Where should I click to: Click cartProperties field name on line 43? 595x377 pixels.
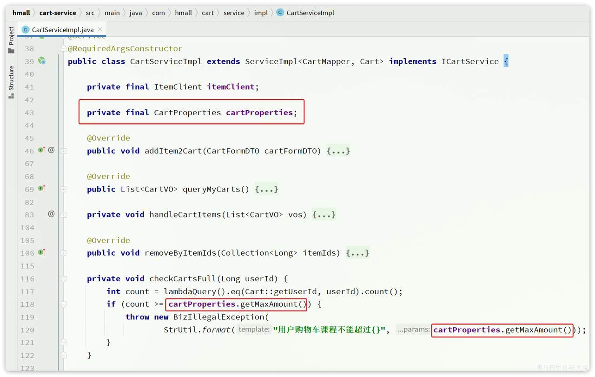pos(259,112)
